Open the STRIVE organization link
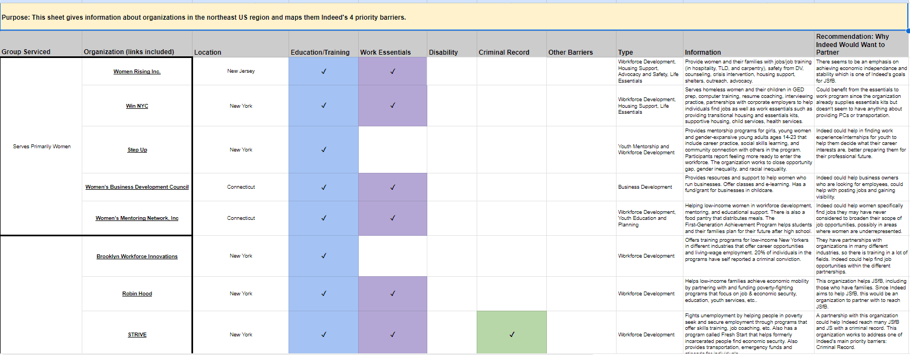This screenshot has width=910, height=355. tap(137, 335)
